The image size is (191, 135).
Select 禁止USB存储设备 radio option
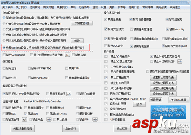[x=4, y=18]
